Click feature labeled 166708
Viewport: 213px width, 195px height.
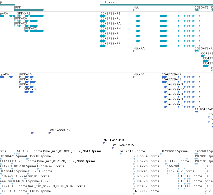[x=173, y=166]
